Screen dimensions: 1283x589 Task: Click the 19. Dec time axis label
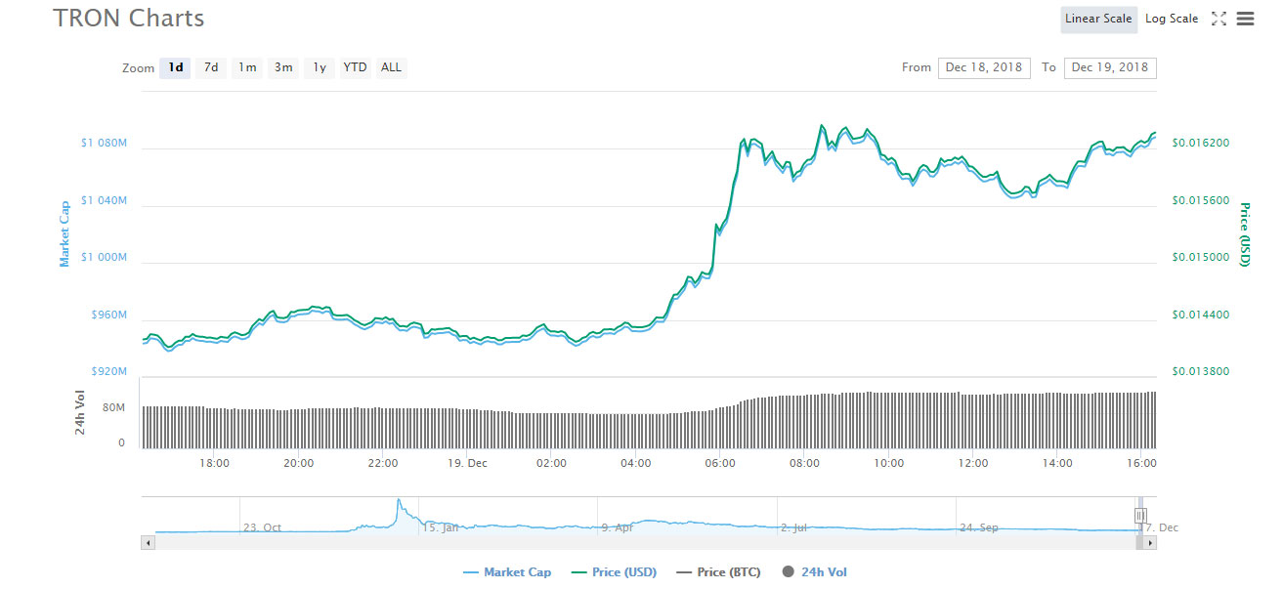pyautogui.click(x=465, y=463)
